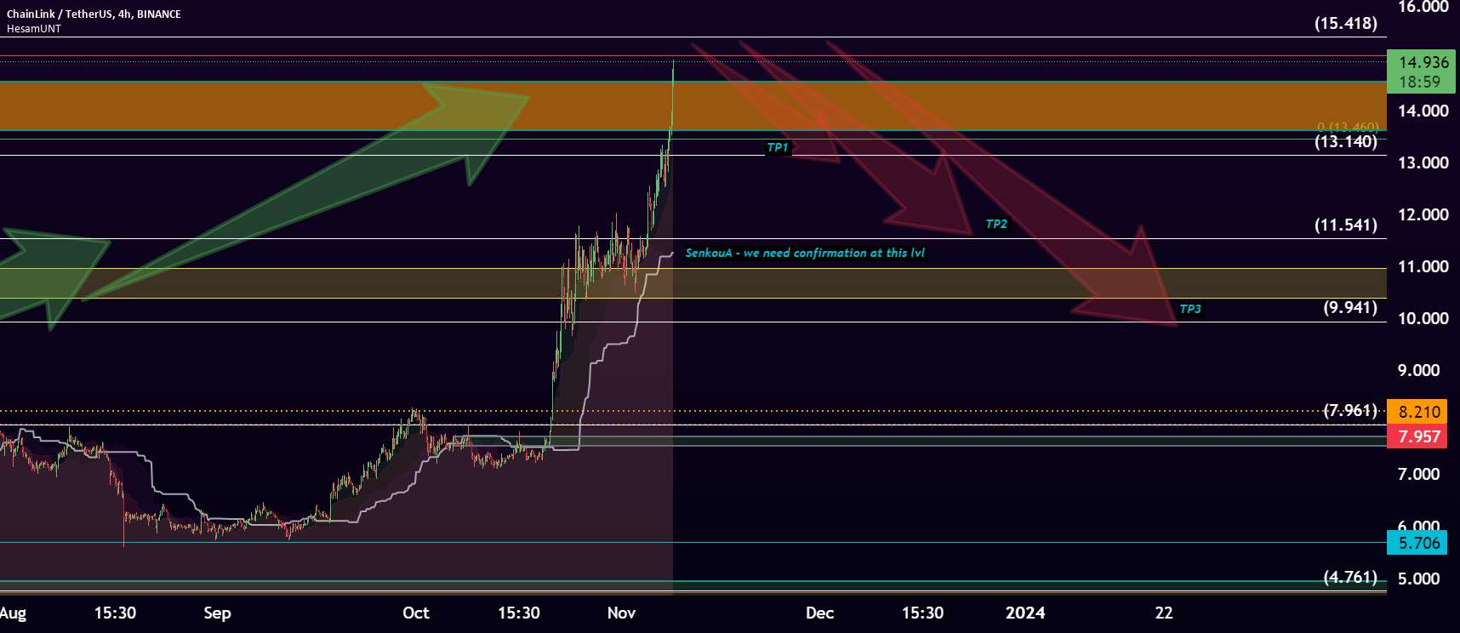This screenshot has width=1460, height=633.
Task: Click the TP1 target label
Action: pyautogui.click(x=778, y=147)
